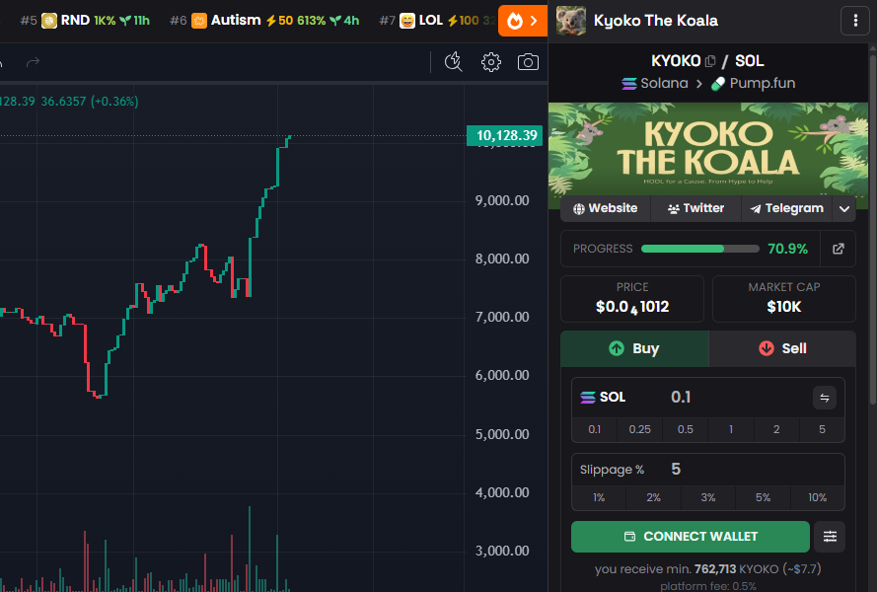Open the progress external link icon

point(838,249)
